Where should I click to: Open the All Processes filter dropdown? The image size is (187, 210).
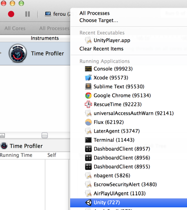point(54,28)
